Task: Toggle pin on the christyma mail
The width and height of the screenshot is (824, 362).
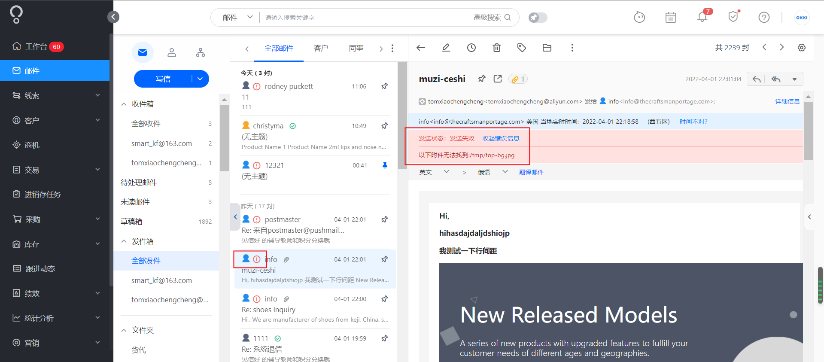Action: point(385,126)
